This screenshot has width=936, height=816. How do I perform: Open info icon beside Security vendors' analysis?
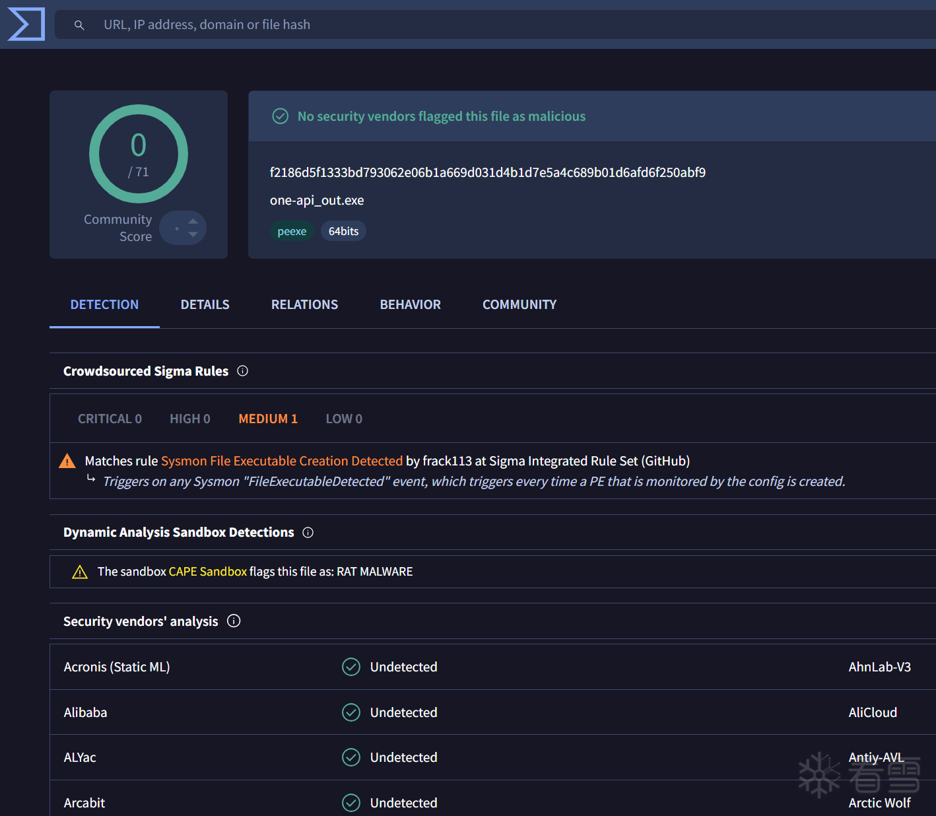[234, 621]
